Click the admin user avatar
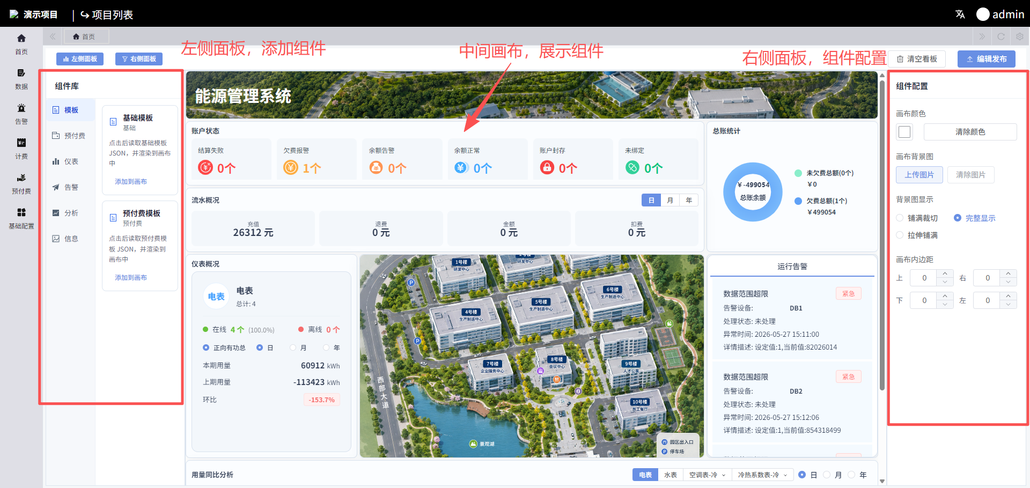This screenshot has width=1030, height=488. pyautogui.click(x=983, y=14)
